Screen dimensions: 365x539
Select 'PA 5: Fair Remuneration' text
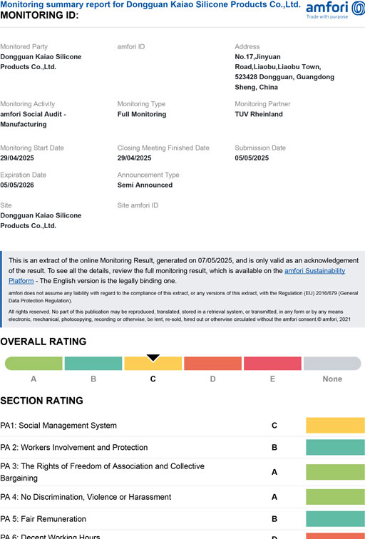[43, 519]
